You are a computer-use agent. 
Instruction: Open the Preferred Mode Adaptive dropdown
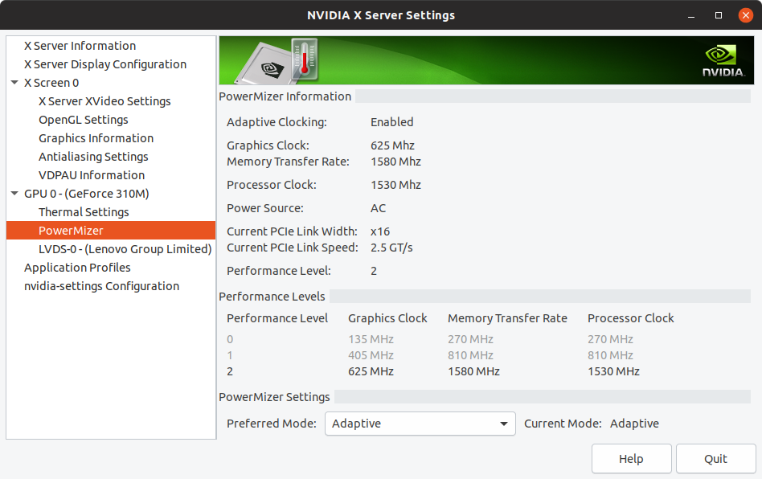[420, 424]
